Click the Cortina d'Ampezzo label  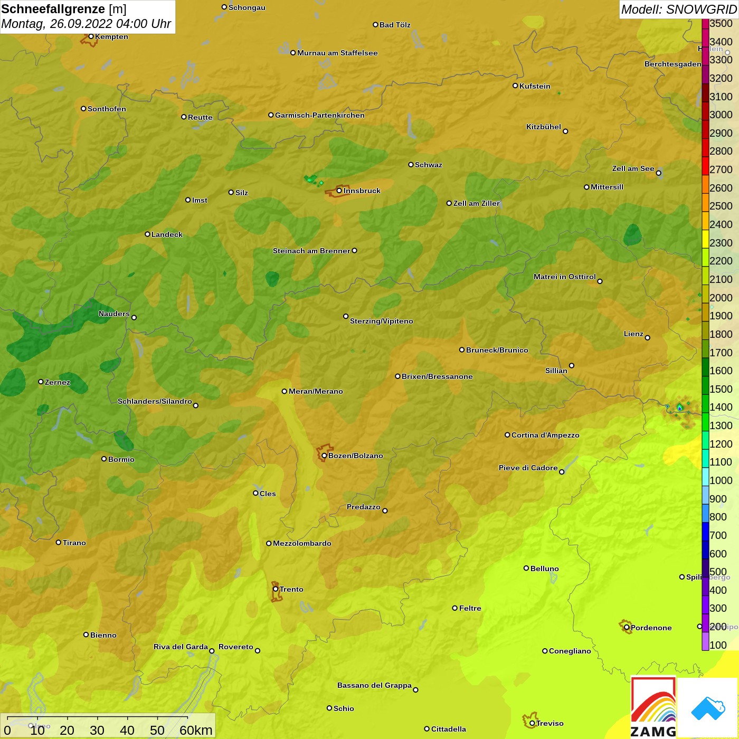[545, 435]
